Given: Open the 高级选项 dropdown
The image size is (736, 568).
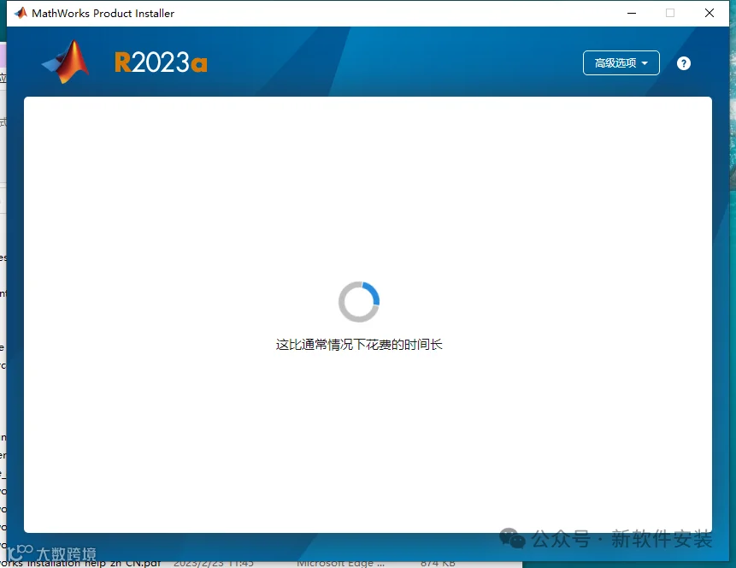Looking at the screenshot, I should coord(621,63).
